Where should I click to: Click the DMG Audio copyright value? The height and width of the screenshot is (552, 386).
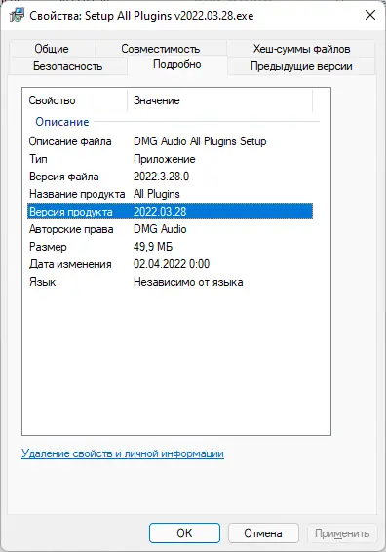pyautogui.click(x=160, y=229)
